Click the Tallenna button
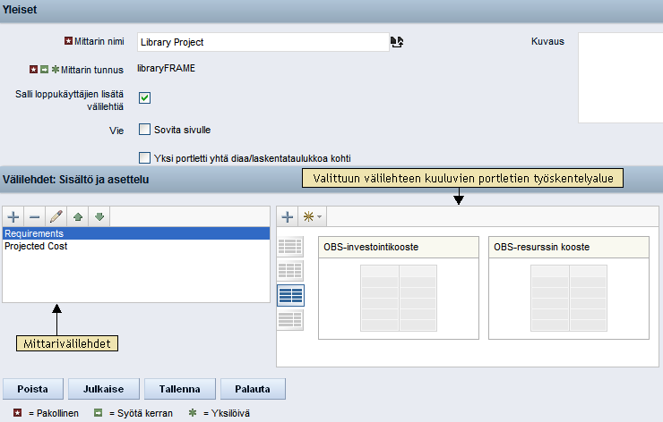Viewport: 663px width, 422px height. (x=180, y=389)
